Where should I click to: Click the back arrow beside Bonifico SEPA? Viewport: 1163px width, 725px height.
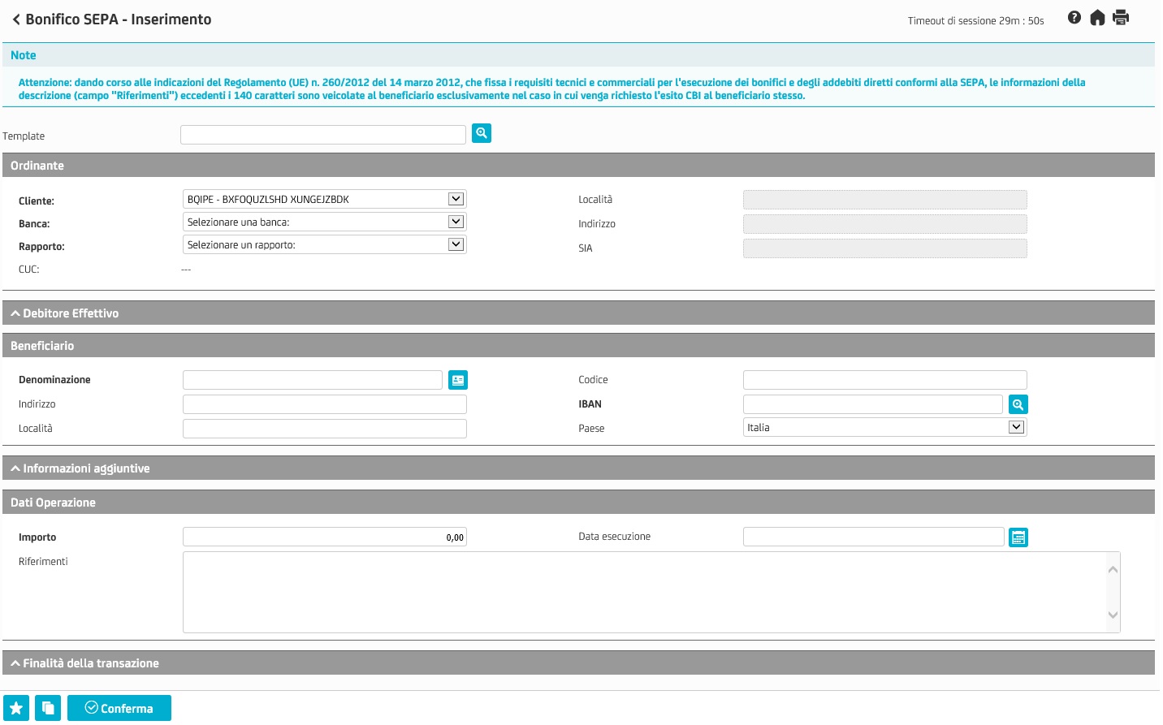[15, 19]
